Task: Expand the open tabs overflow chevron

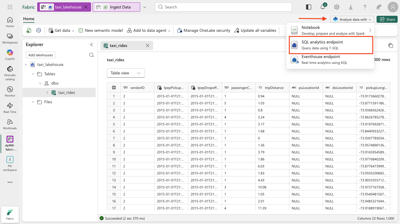Action: coord(145,7)
